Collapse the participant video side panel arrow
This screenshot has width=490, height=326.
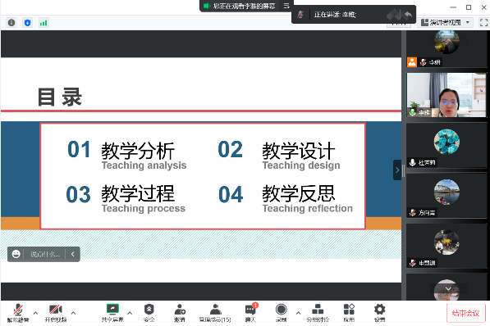click(x=397, y=170)
